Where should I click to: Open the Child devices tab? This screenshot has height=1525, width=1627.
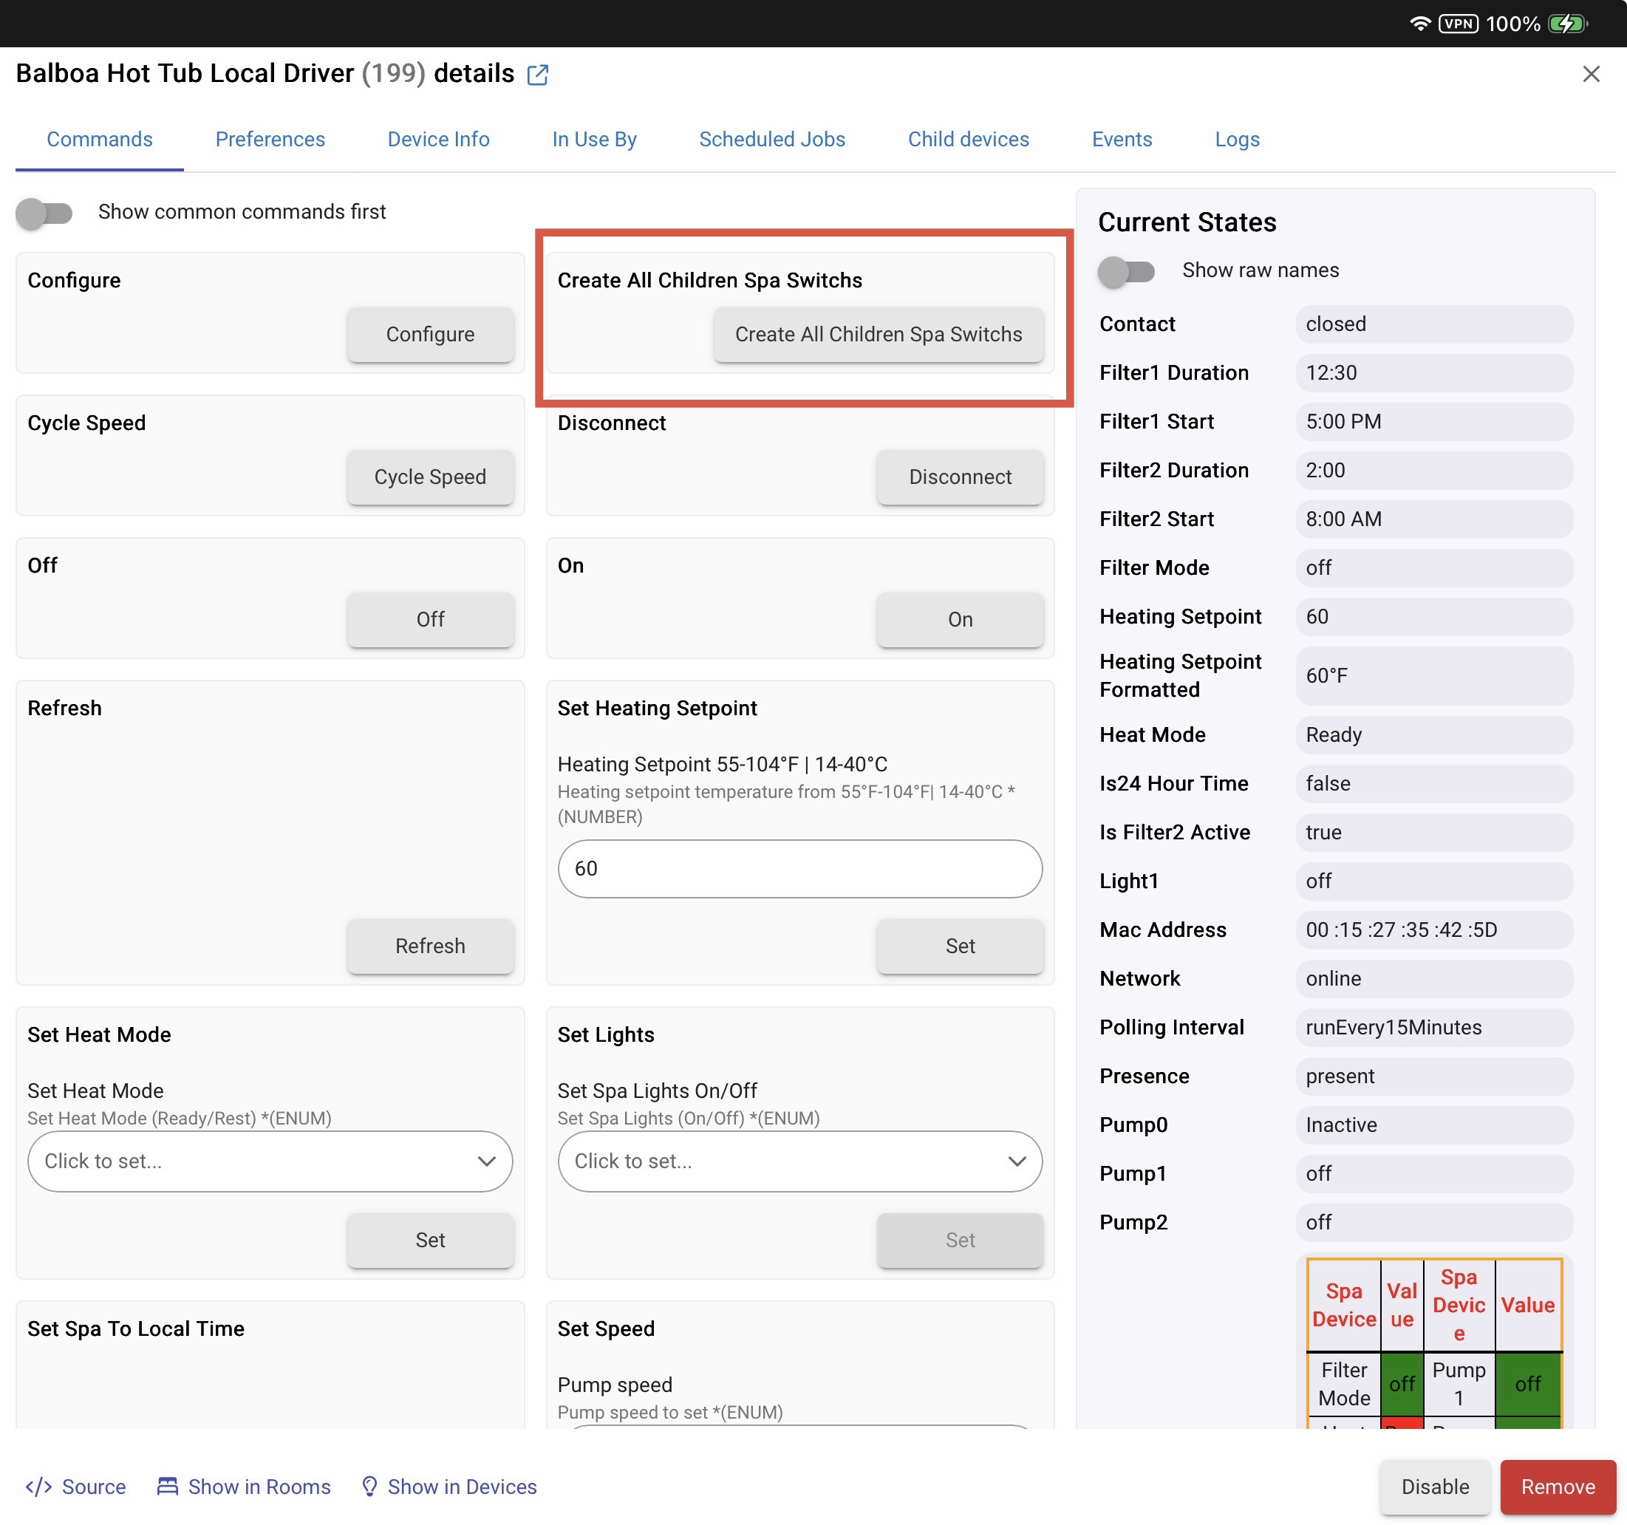pyautogui.click(x=967, y=139)
